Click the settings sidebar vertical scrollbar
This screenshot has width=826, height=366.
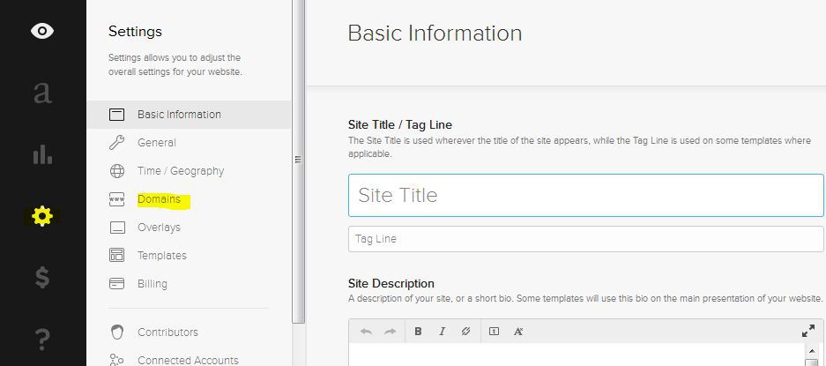coord(298,159)
